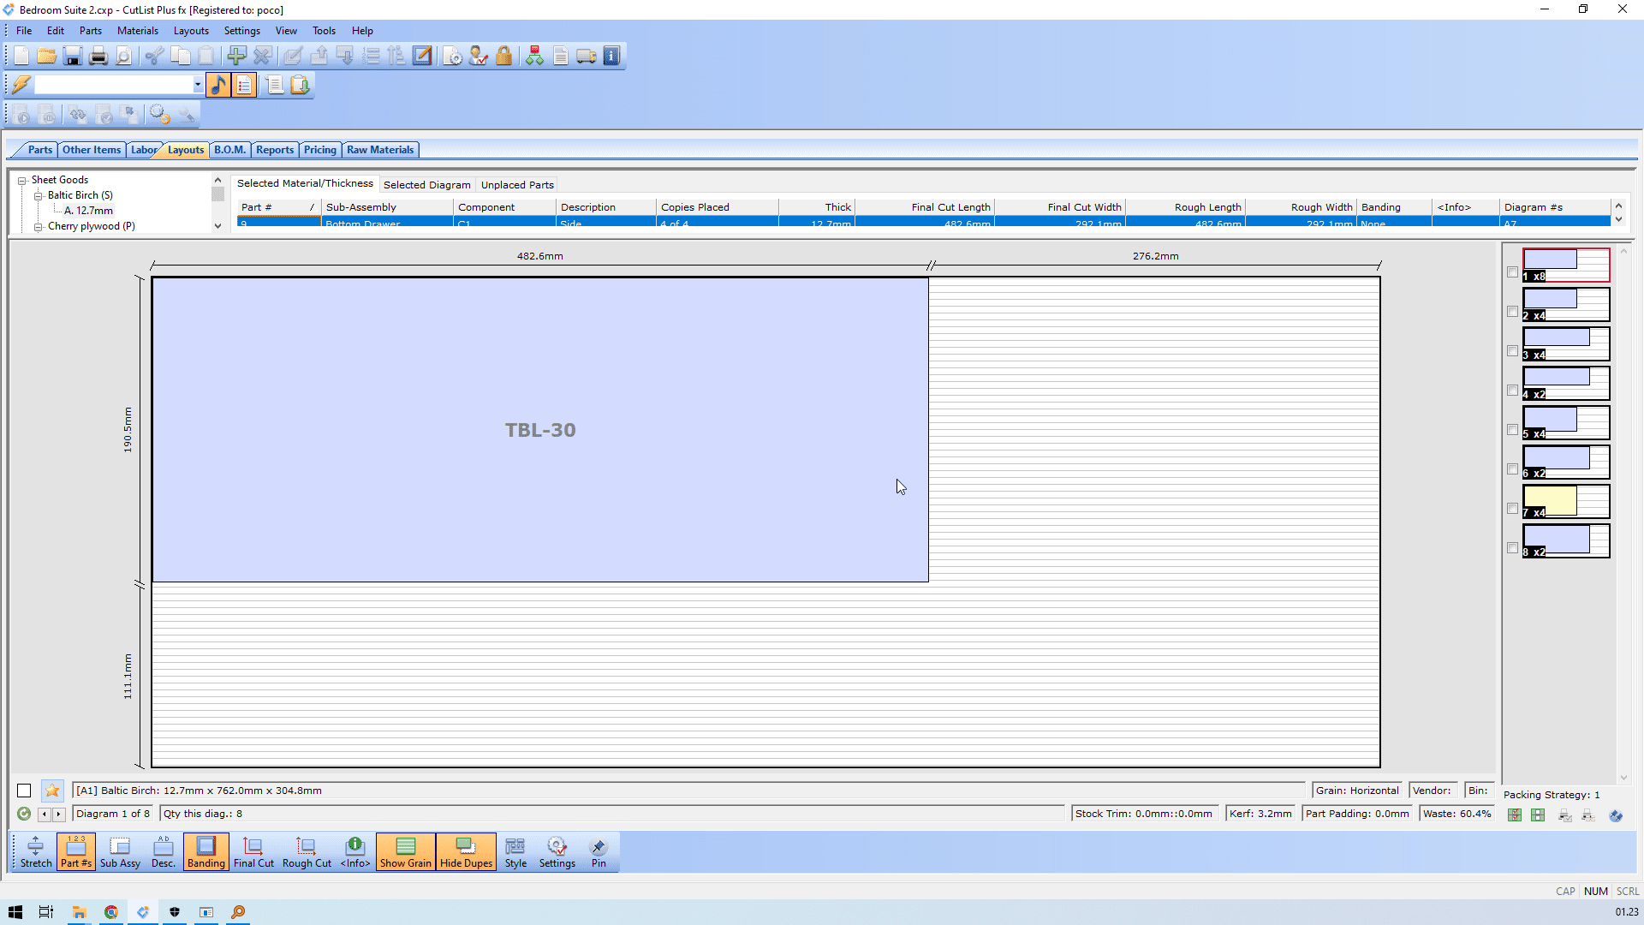
Task: Click the Save file toolbar icon
Action: 73,57
